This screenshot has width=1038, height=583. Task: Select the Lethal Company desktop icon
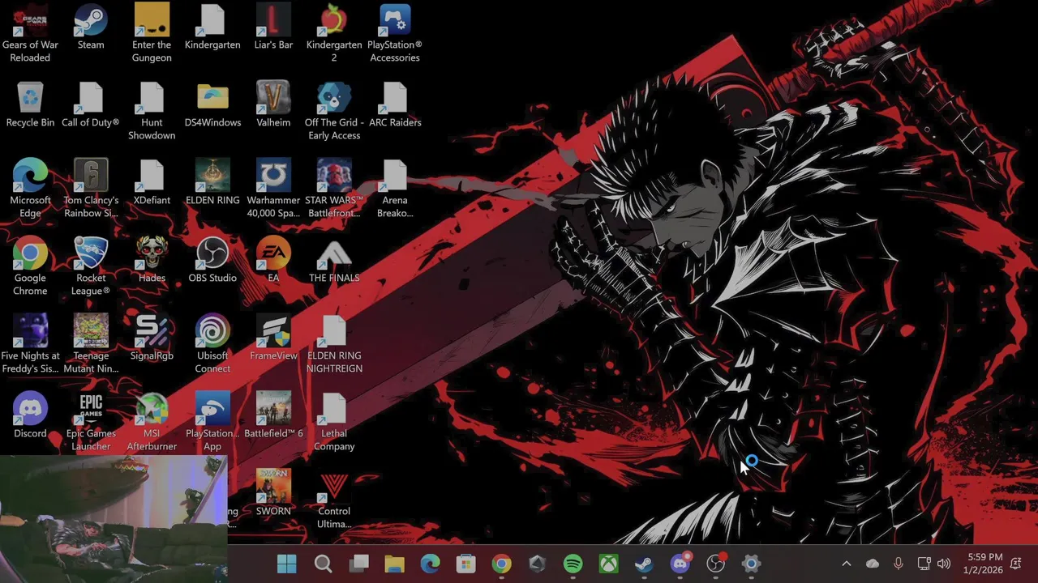pyautogui.click(x=334, y=423)
